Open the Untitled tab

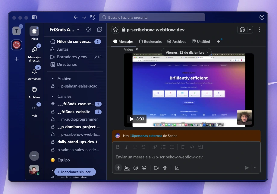(x=201, y=42)
